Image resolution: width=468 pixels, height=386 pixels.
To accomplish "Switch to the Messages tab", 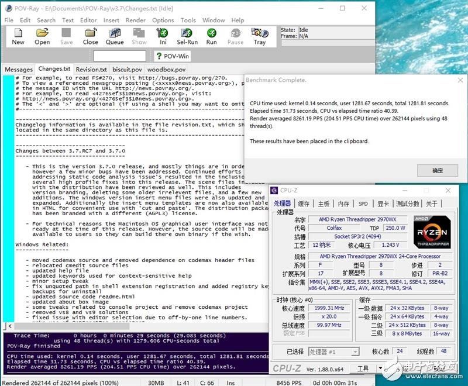I will click(19, 70).
